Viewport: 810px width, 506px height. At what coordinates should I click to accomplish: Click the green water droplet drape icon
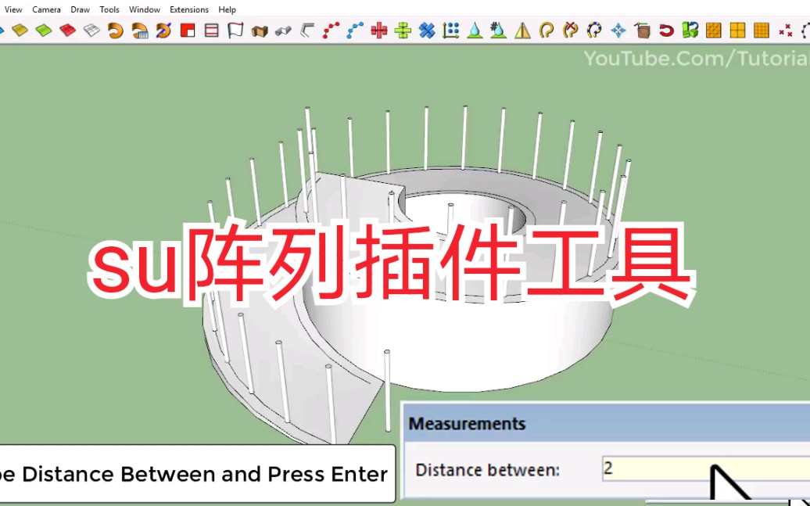click(x=474, y=31)
